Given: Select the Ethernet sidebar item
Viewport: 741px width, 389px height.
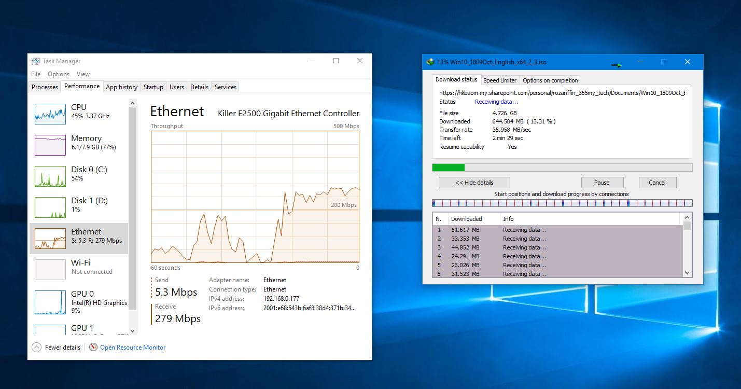Looking at the screenshot, I should [79, 239].
